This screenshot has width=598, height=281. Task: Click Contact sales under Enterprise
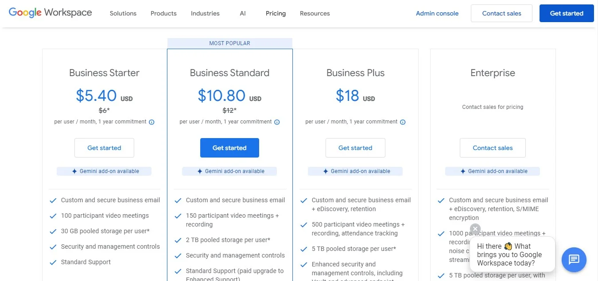(493, 148)
